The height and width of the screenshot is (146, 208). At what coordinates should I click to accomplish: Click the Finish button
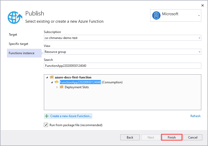click(x=172, y=137)
